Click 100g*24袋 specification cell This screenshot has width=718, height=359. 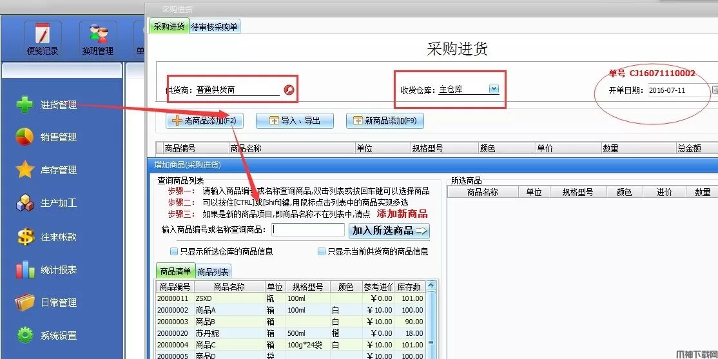click(308, 345)
